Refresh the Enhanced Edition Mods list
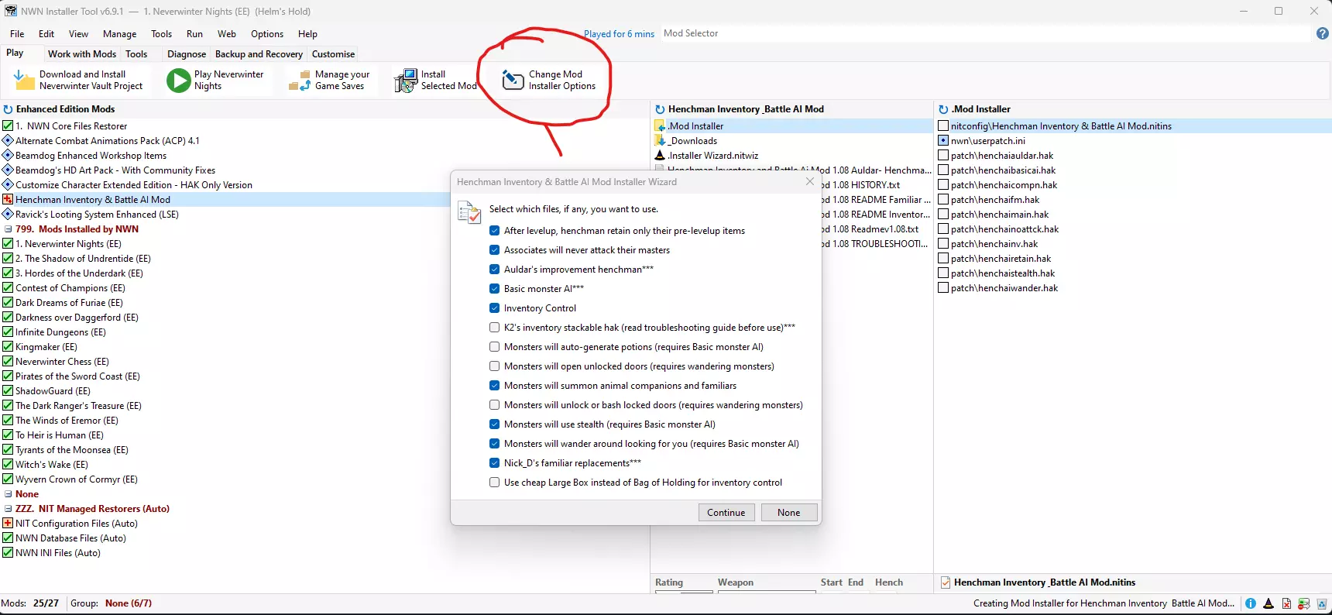 pyautogui.click(x=8, y=109)
